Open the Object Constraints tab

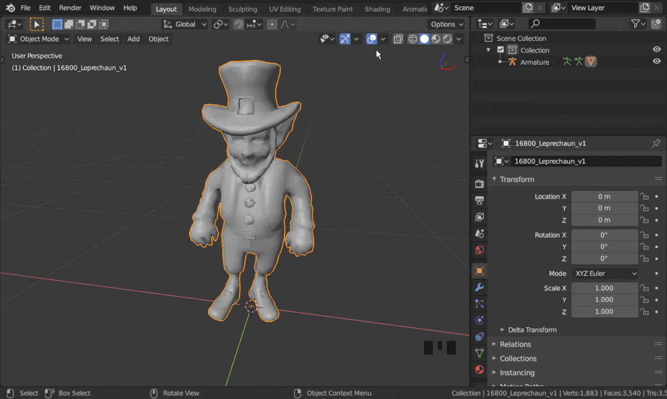click(x=479, y=336)
